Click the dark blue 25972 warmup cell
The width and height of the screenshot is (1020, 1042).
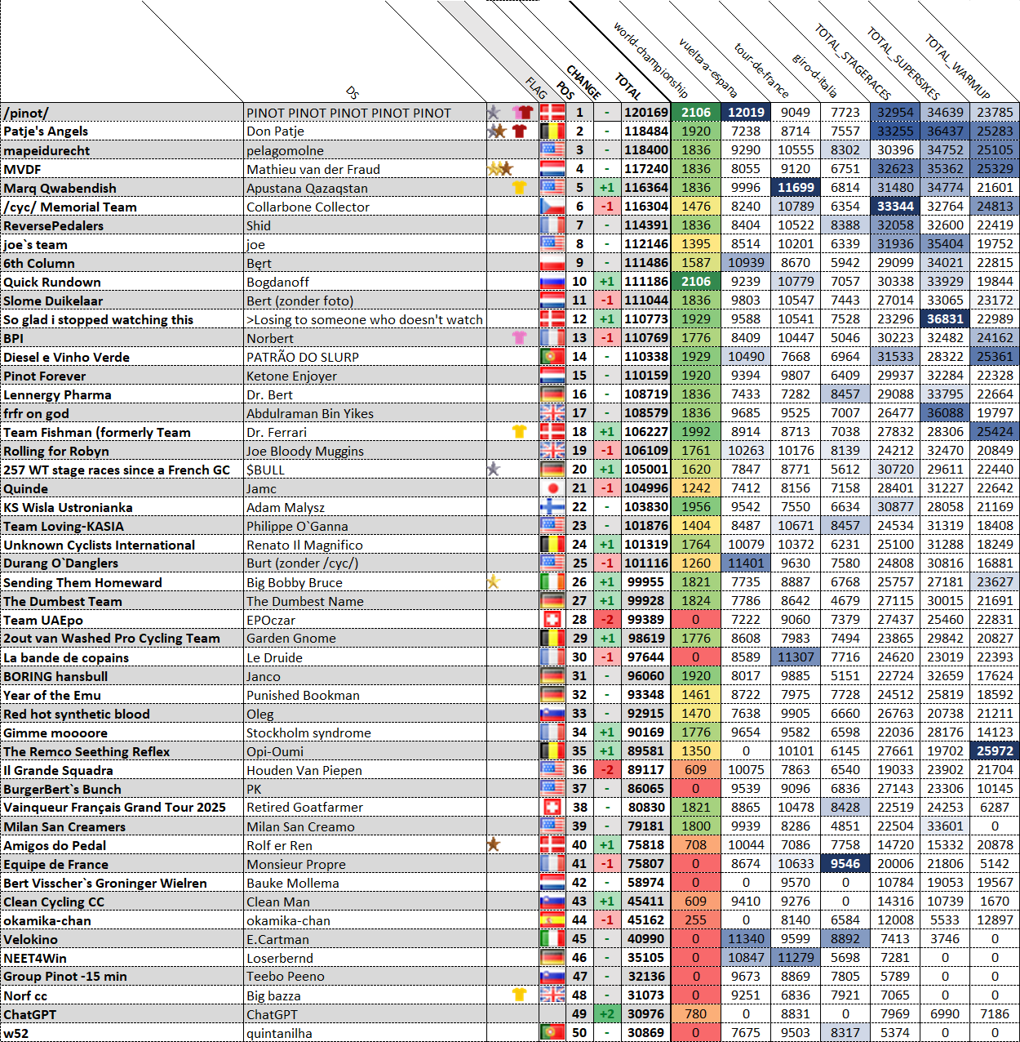[995, 751]
